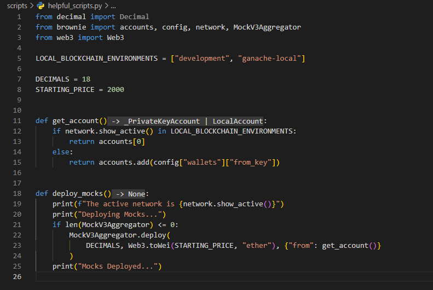Click 'MockV3Aggregator.deploy(' call on line 22
The height and width of the screenshot is (290, 433).
(119, 235)
